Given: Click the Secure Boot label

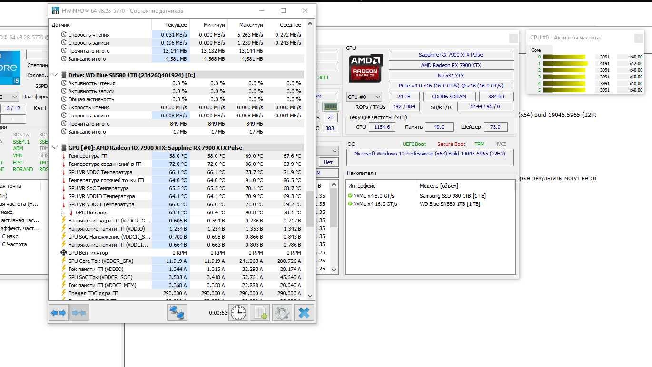Looking at the screenshot, I should pos(451,144).
